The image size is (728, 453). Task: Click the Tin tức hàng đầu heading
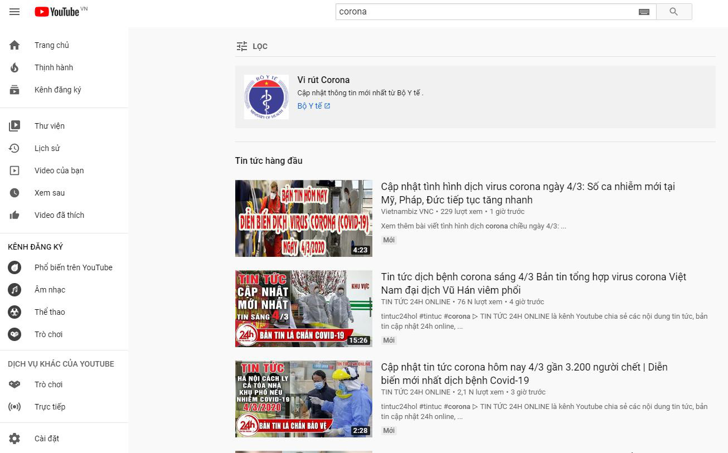269,161
